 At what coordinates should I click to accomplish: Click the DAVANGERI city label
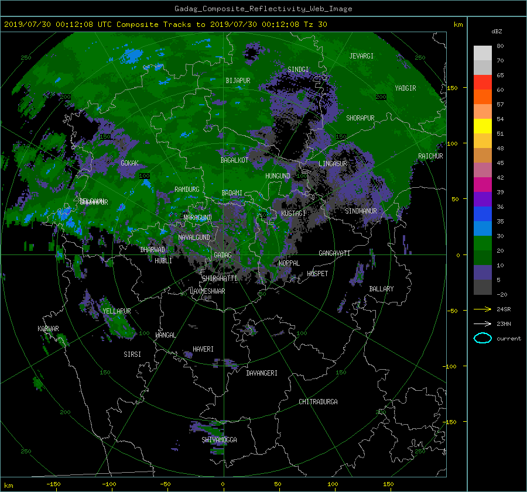[262, 373]
